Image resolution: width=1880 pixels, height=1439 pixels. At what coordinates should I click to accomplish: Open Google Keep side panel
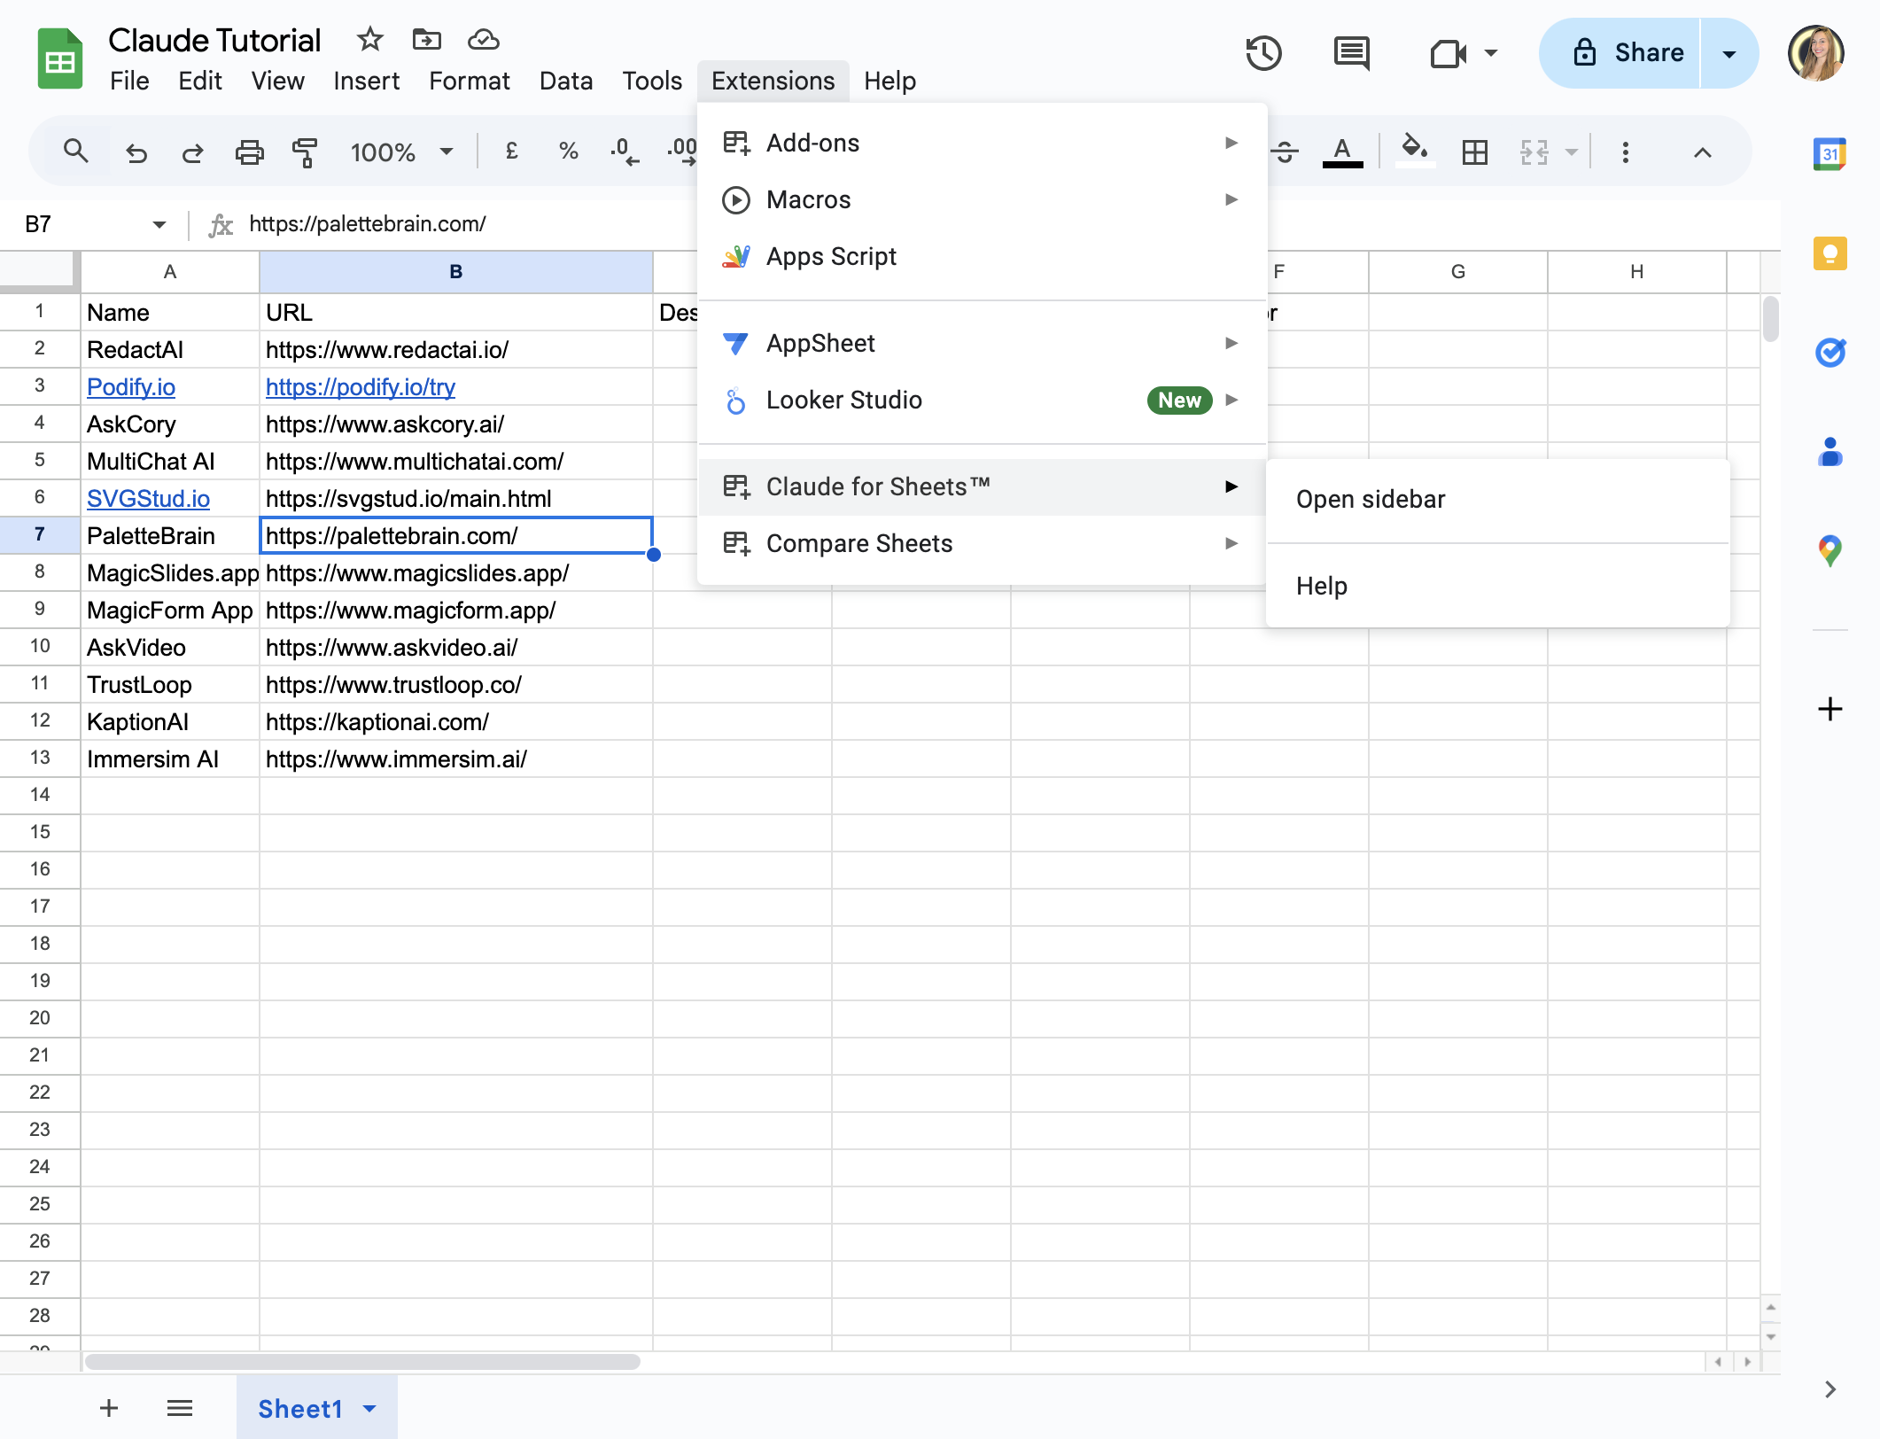tap(1830, 254)
